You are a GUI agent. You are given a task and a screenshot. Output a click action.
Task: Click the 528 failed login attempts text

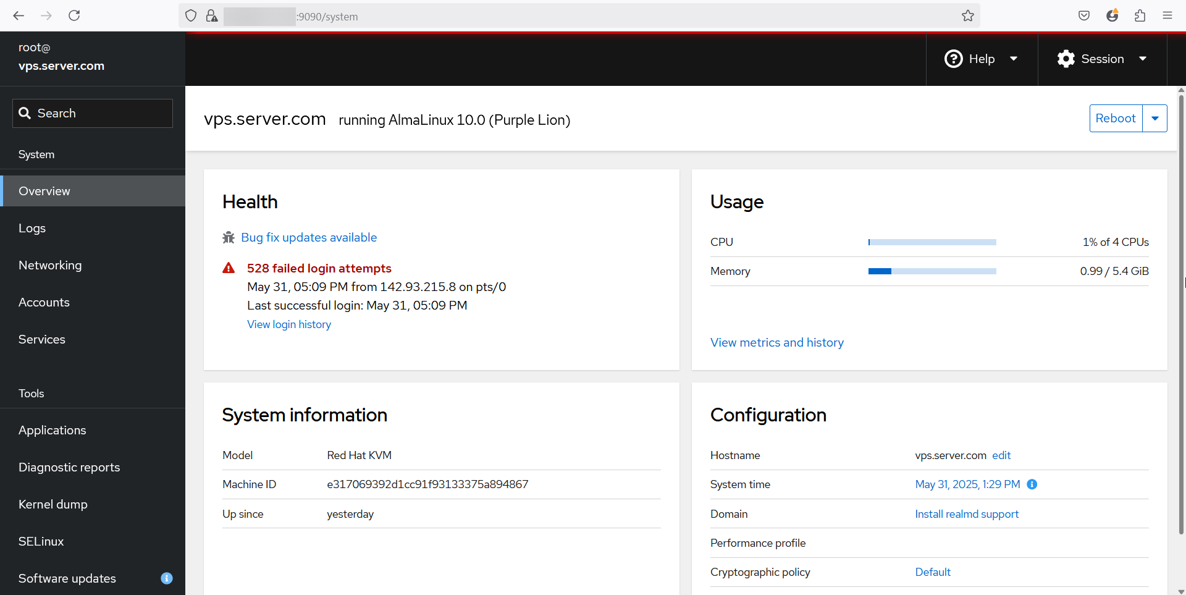point(319,268)
